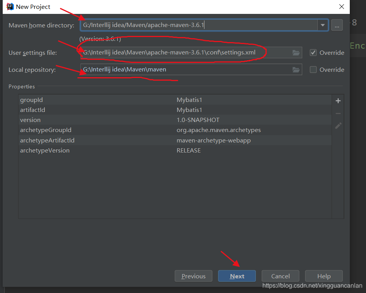The image size is (366, 293).
Task: Open Help for the dialog
Action: (324, 276)
